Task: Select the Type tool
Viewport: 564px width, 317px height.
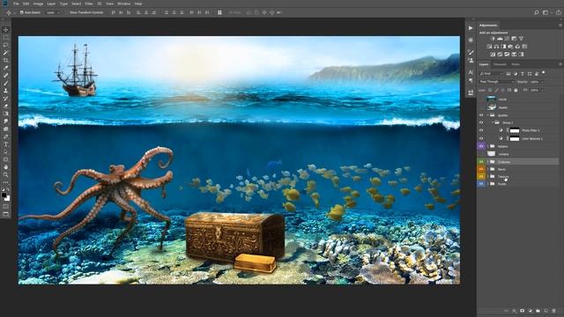Action: click(x=6, y=144)
